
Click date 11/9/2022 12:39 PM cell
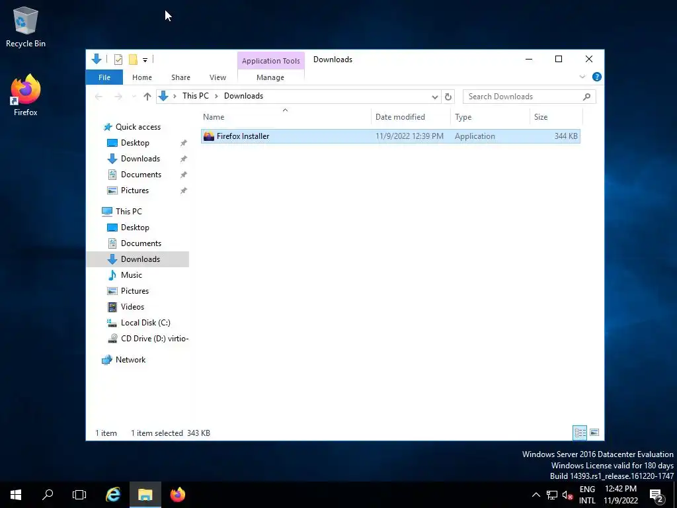tap(409, 136)
